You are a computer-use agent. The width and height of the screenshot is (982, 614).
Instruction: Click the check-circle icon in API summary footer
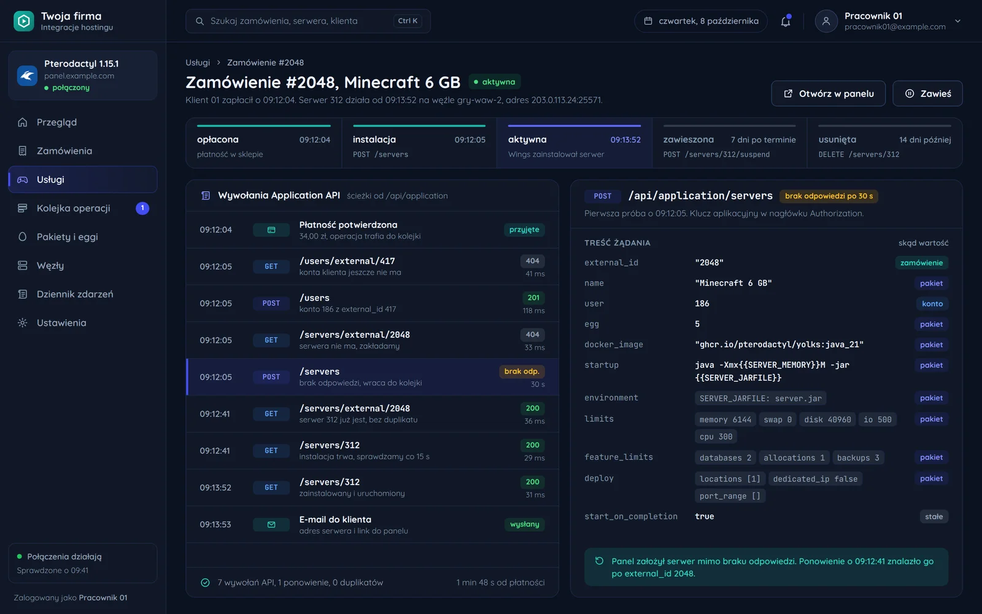coord(206,583)
